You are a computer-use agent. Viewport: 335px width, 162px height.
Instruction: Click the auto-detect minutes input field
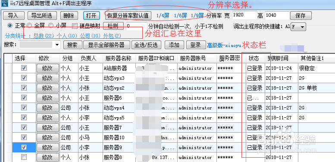pyautogui.click(x=137, y=26)
